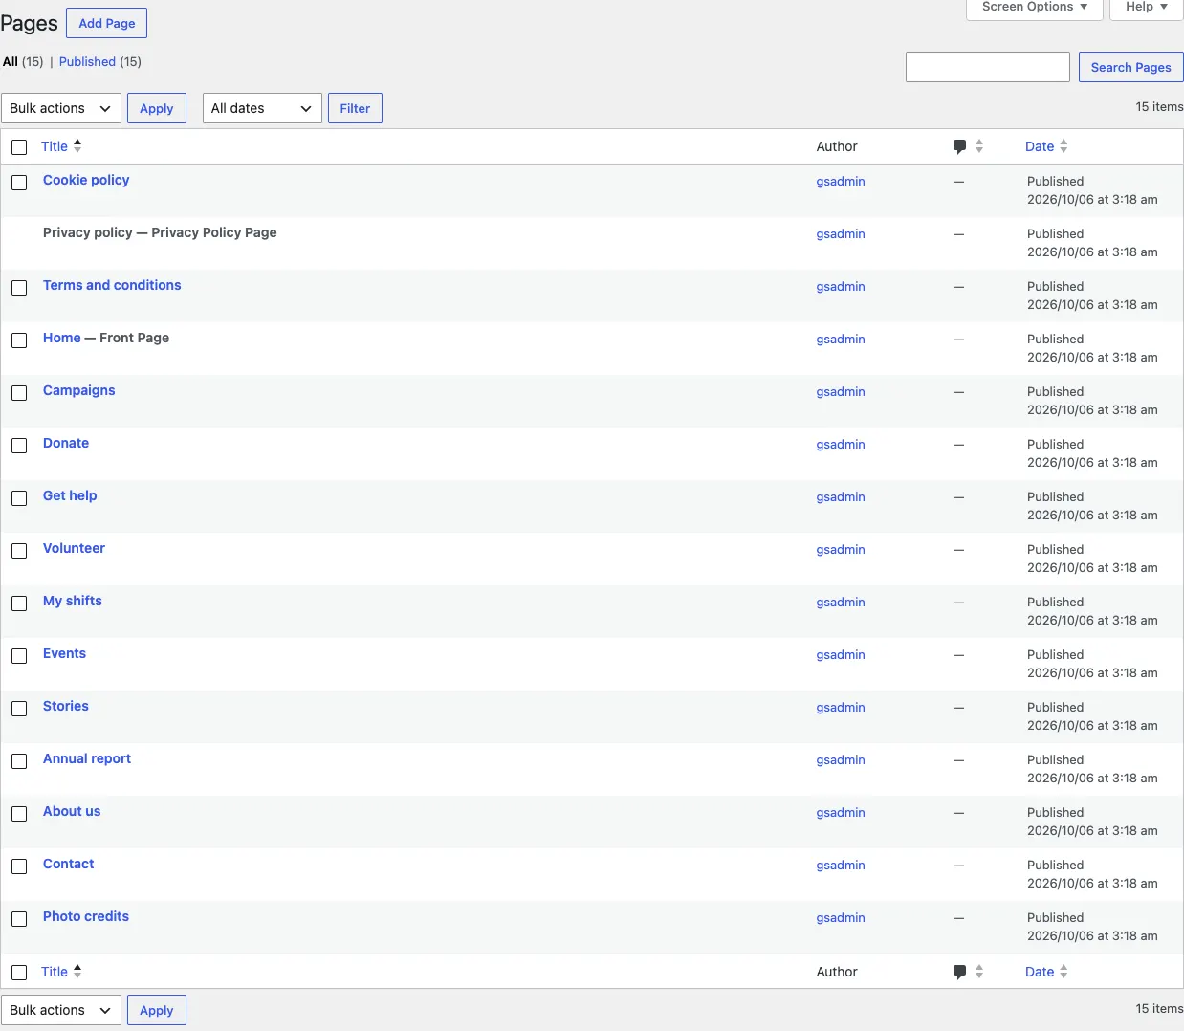The image size is (1184, 1031).
Task: Open the Stories page link
Action: pyautogui.click(x=66, y=706)
